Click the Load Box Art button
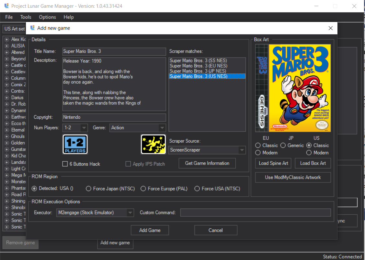The image size is (365, 260). pyautogui.click(x=313, y=163)
